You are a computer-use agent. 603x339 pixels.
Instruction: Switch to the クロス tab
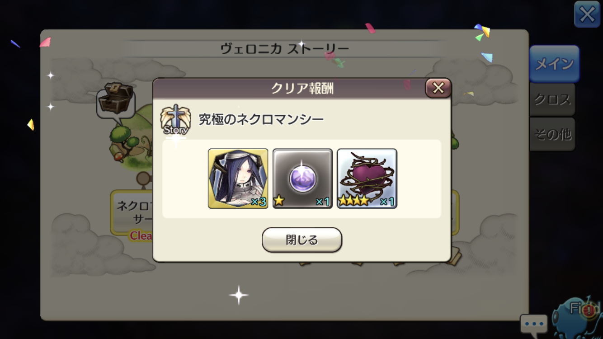pos(552,99)
